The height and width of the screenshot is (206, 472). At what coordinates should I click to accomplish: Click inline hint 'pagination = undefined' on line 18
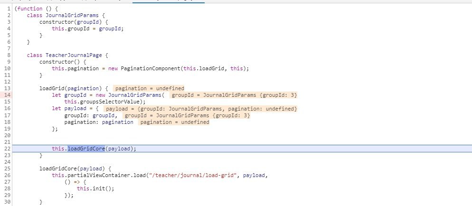pos(175,122)
